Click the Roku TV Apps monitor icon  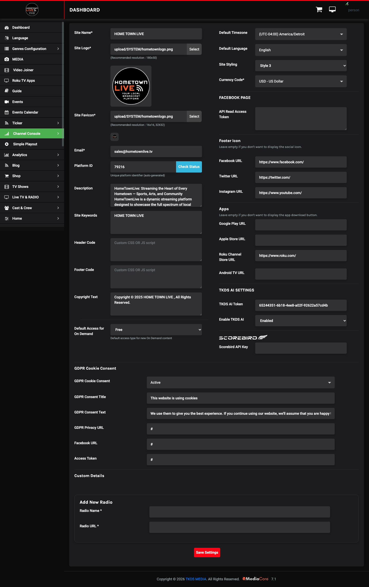(7, 80)
